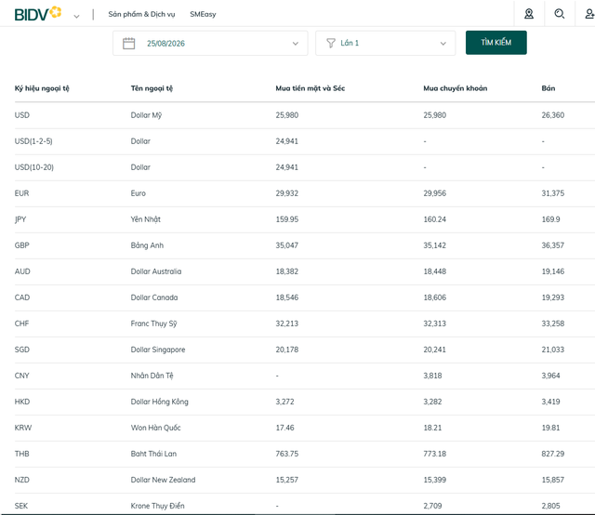Click the THB sell rate 827.29
This screenshot has width=595, height=515.
[x=553, y=454]
